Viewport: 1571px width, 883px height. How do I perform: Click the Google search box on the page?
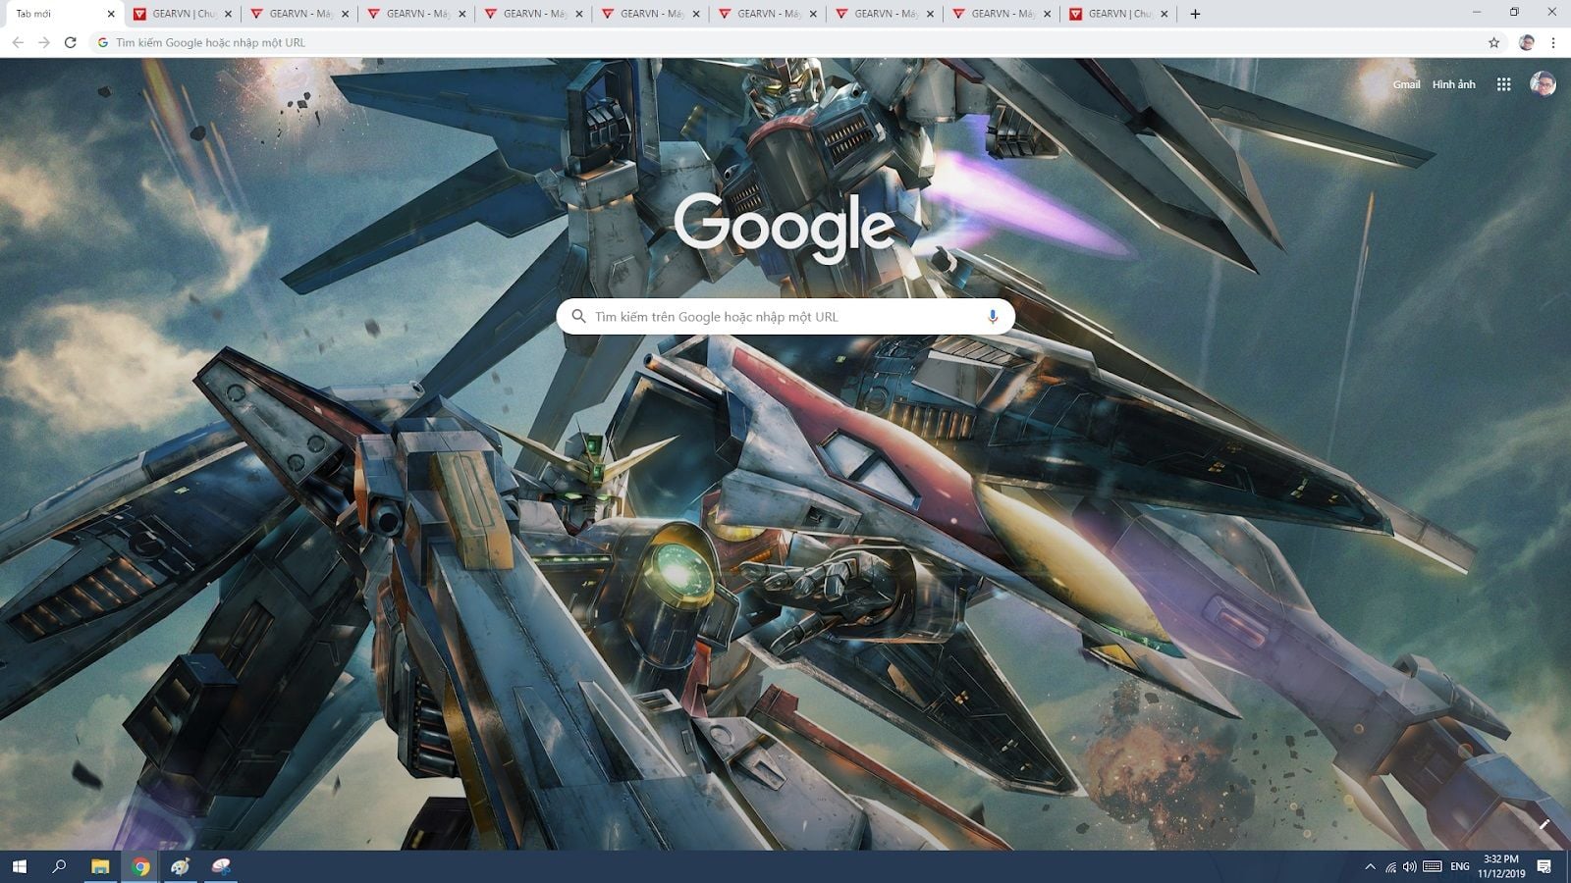pyautogui.click(x=776, y=316)
